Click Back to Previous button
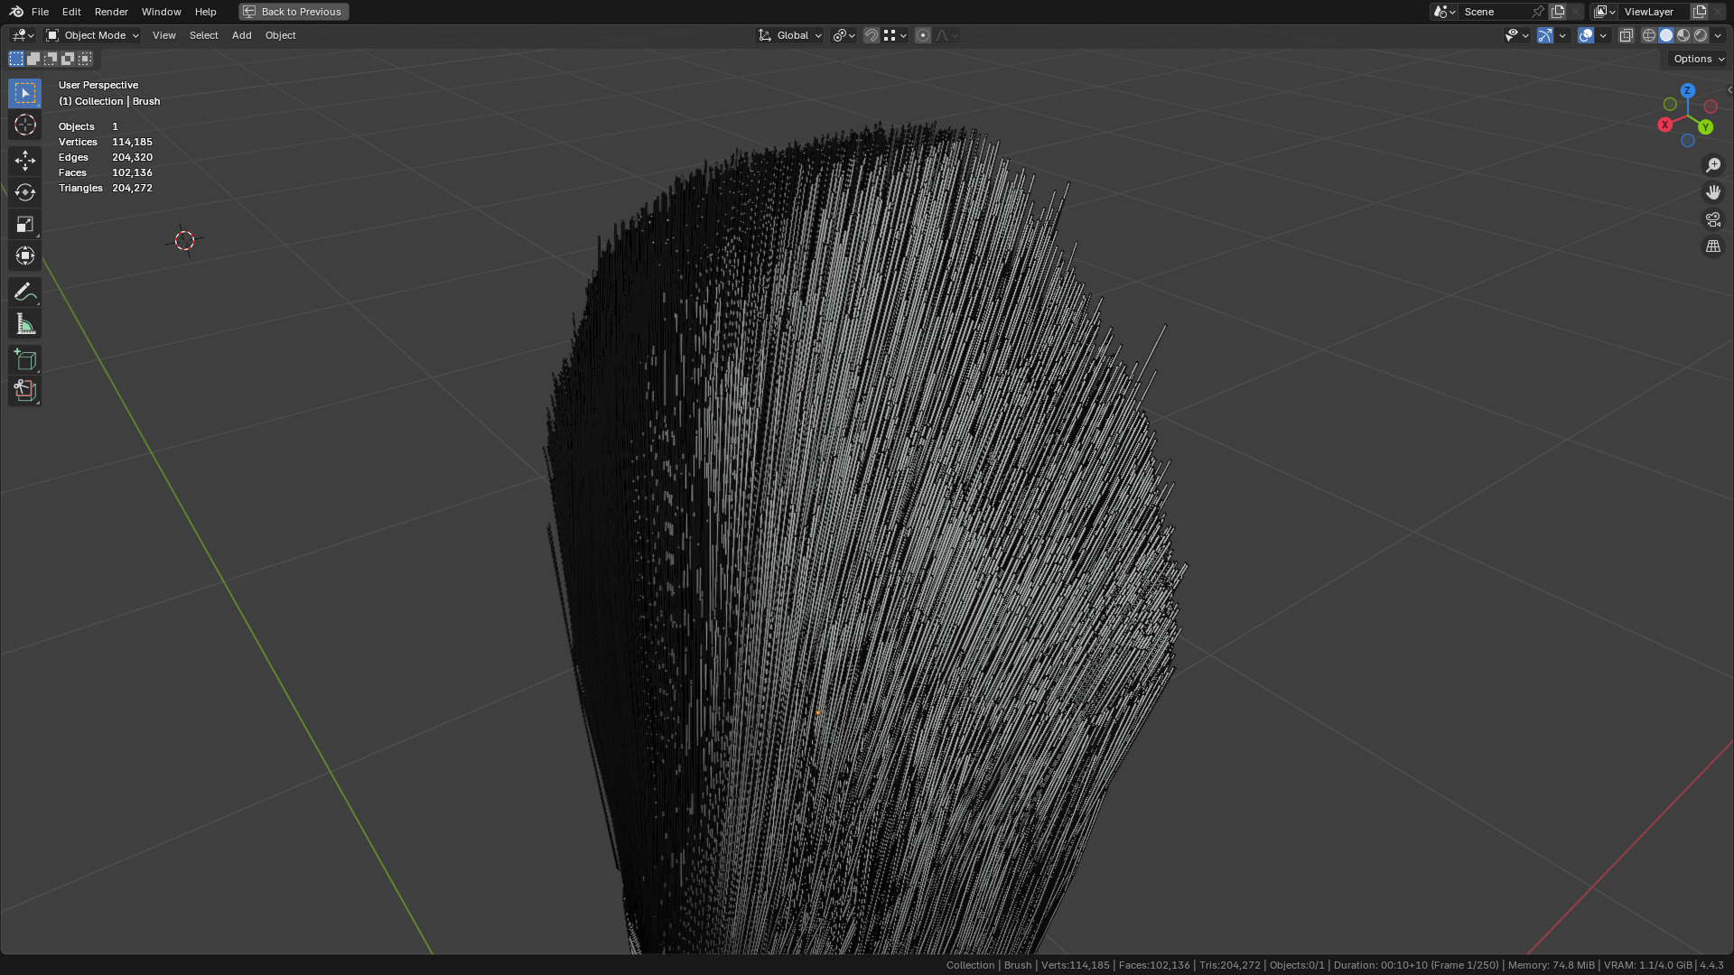Image resolution: width=1734 pixels, height=975 pixels. tap(294, 12)
